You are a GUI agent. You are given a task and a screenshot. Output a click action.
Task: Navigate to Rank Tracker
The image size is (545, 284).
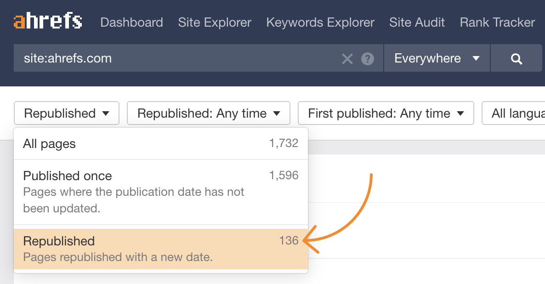pos(497,22)
